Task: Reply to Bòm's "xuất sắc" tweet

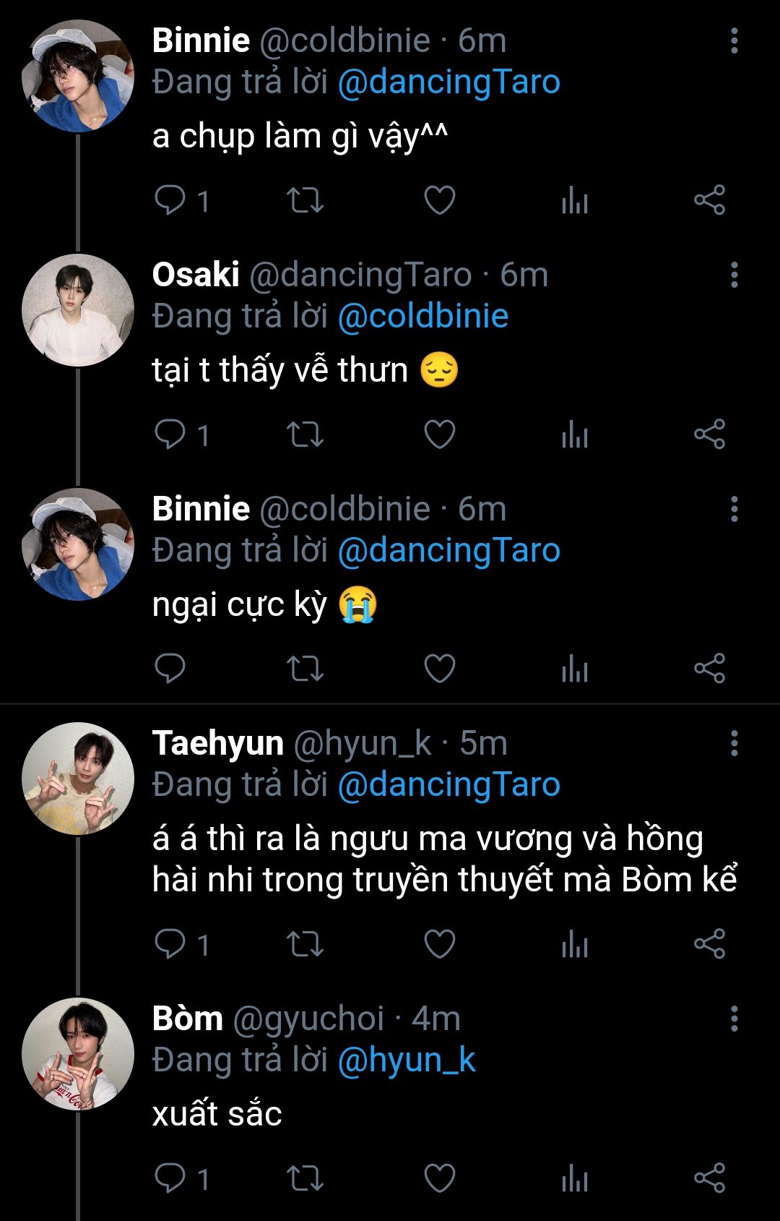Action: [170, 1178]
